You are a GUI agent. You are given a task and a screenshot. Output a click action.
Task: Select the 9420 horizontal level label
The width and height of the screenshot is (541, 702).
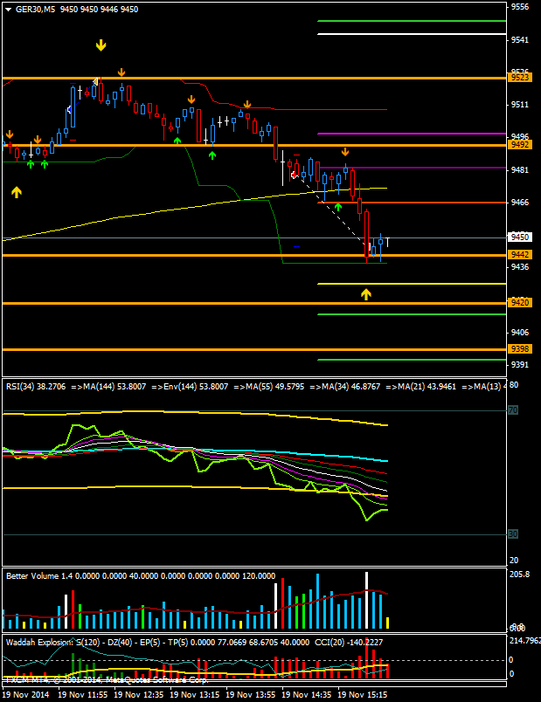click(521, 302)
